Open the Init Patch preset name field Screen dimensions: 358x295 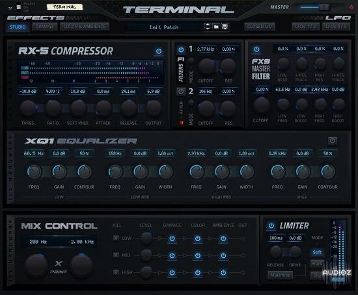(x=164, y=27)
